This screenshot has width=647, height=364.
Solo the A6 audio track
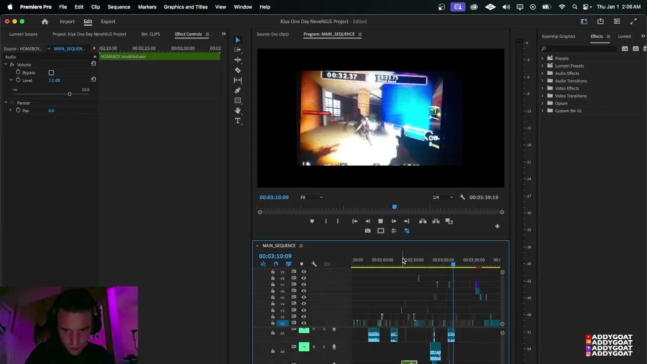pyautogui.click(x=324, y=347)
